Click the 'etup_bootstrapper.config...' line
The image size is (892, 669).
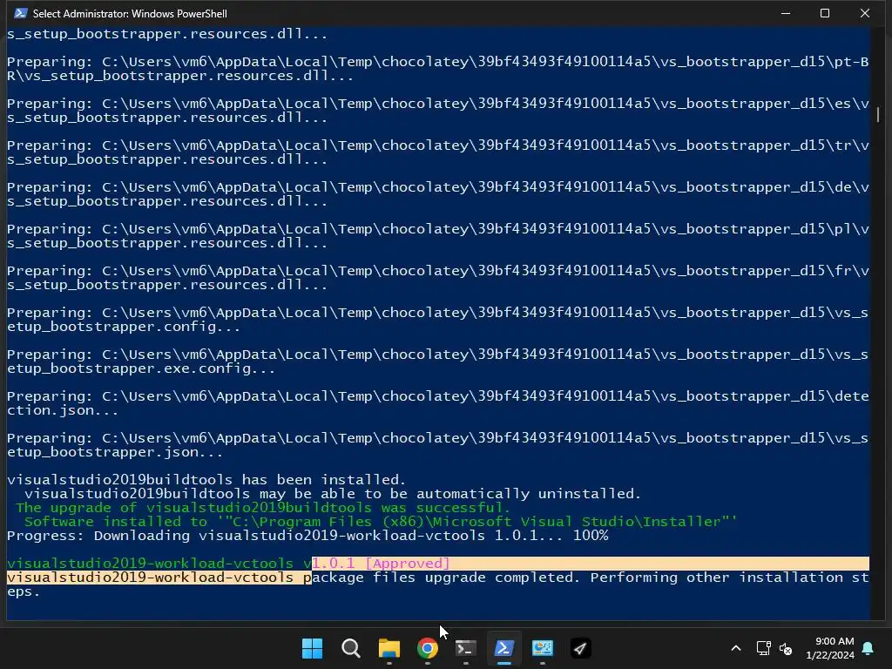point(124,327)
